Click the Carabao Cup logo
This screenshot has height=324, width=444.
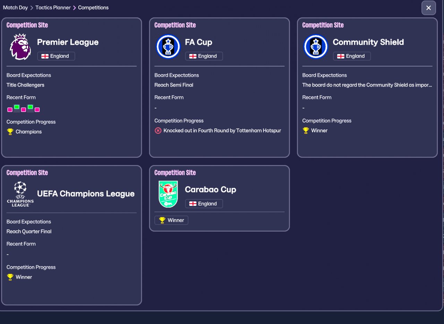(168, 194)
